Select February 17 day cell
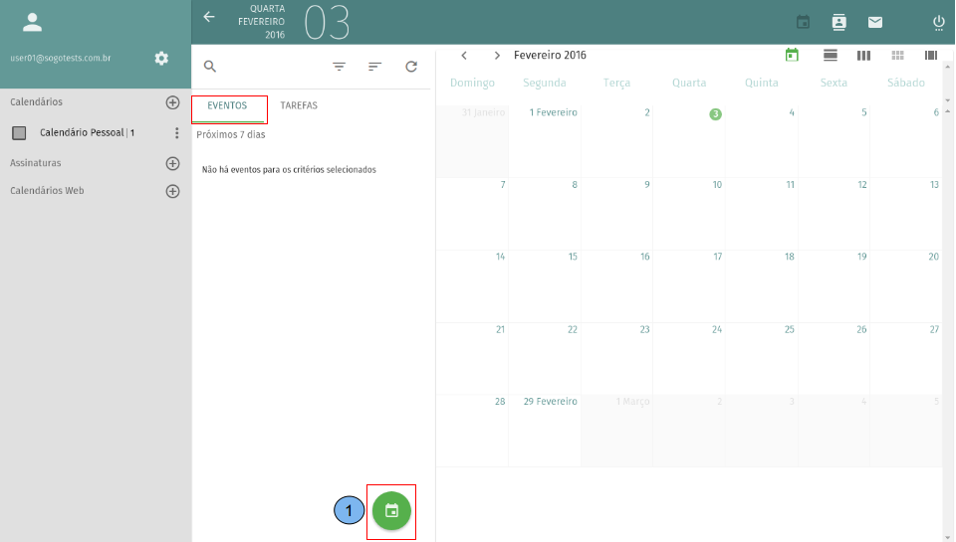 (689, 284)
